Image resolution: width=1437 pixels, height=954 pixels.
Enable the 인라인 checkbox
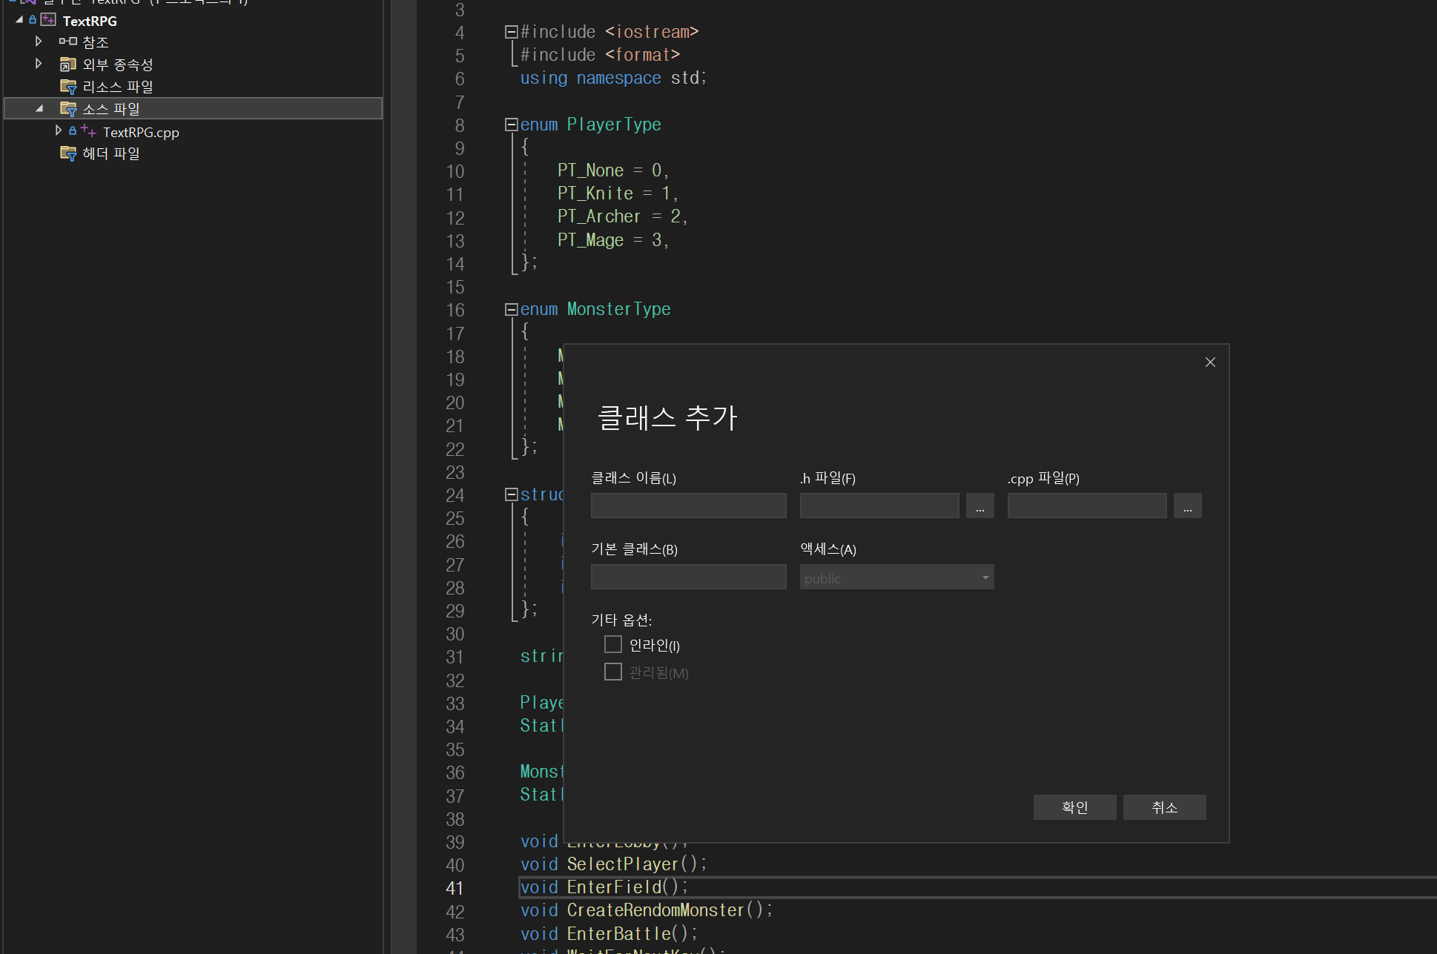pos(612,644)
